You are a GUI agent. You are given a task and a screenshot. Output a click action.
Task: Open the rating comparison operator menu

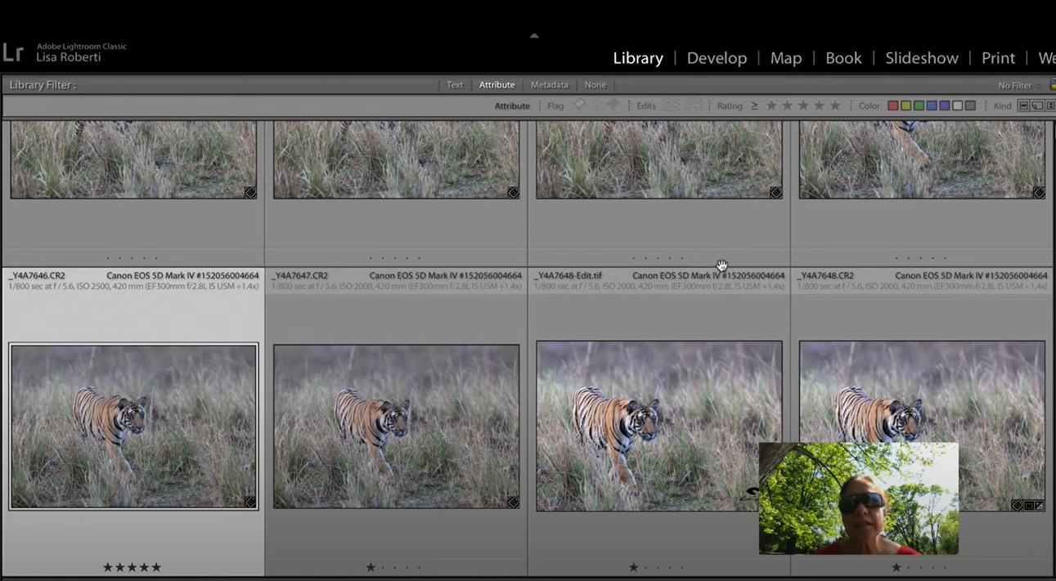(x=754, y=105)
